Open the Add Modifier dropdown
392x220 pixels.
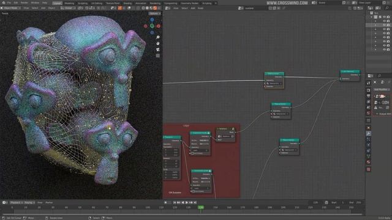(x=382, y=90)
